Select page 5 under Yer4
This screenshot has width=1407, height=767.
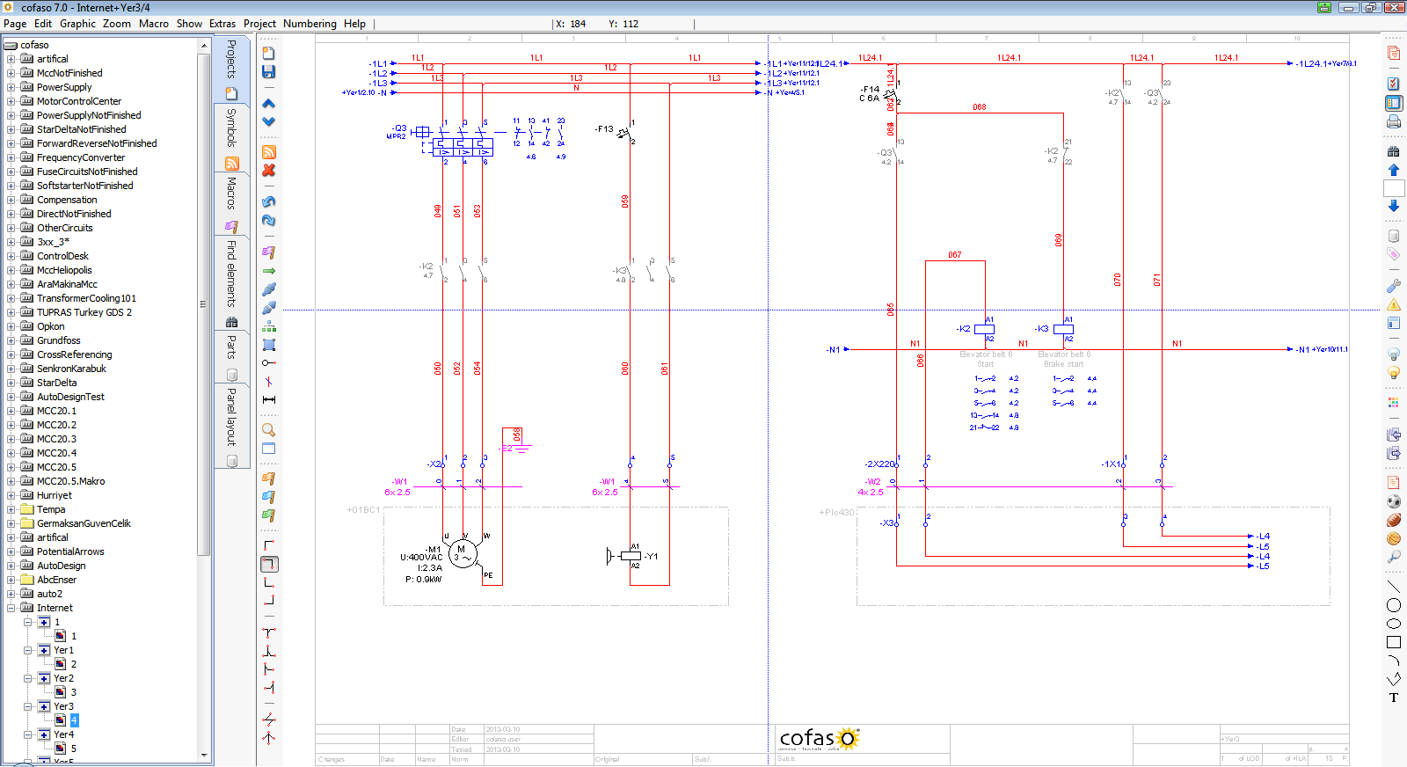pyautogui.click(x=74, y=749)
